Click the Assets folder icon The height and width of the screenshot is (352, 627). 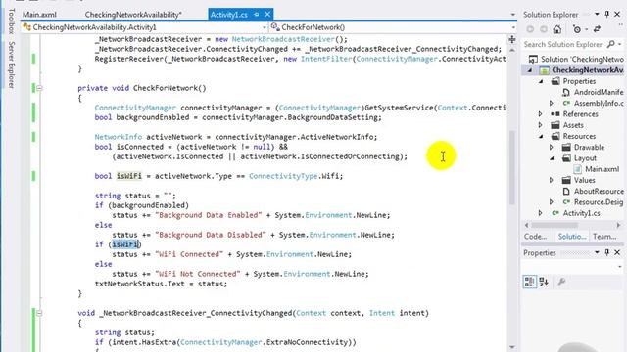tap(555, 125)
